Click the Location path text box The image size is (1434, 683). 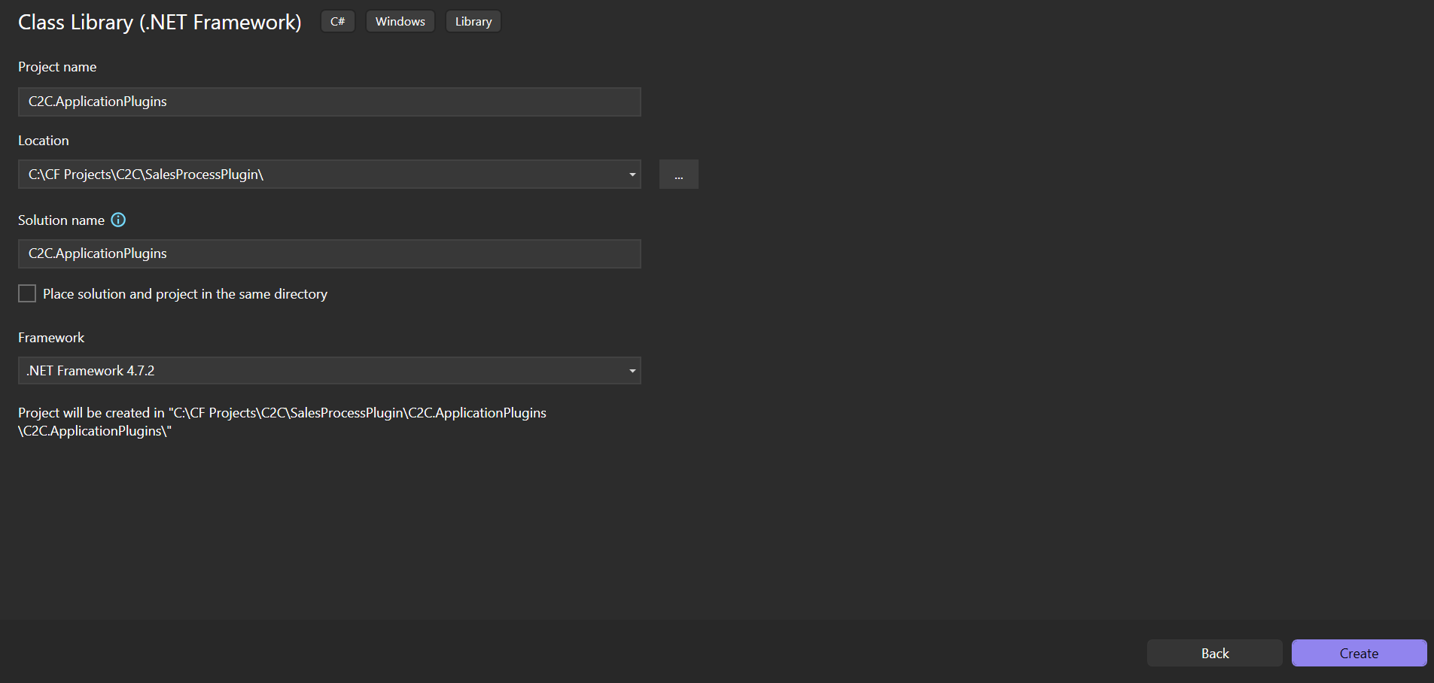coord(316,175)
